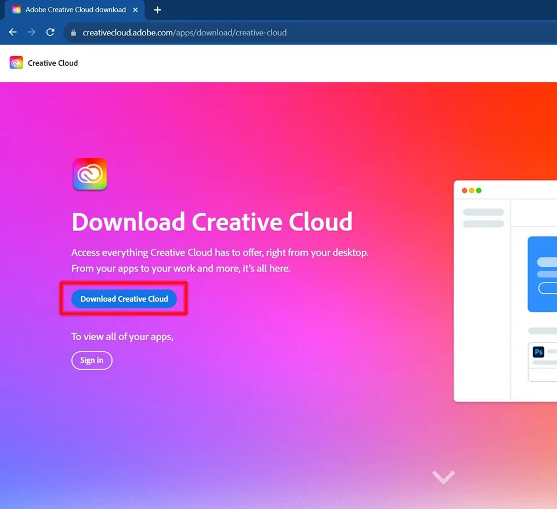
Task: Go back using the browser back arrow
Action: [x=13, y=33]
